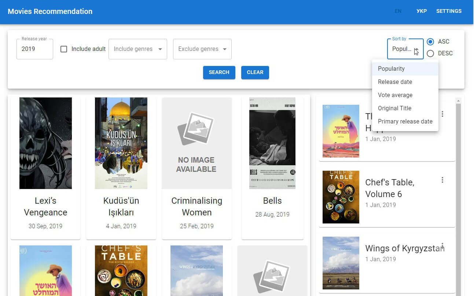Select the DESC sort order radio
Image resolution: width=474 pixels, height=296 pixels.
[x=430, y=53]
